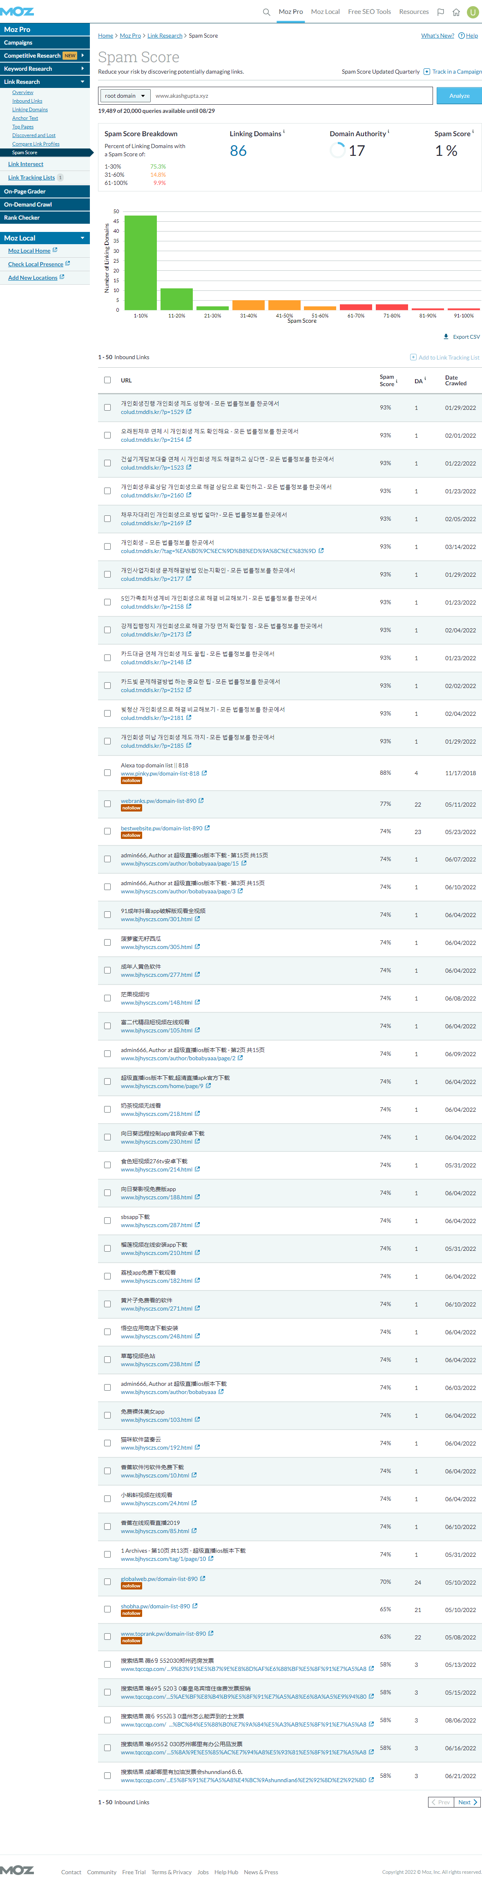Click the search magnifier icon in top bar
Image resolution: width=482 pixels, height=1893 pixels.
pyautogui.click(x=266, y=12)
